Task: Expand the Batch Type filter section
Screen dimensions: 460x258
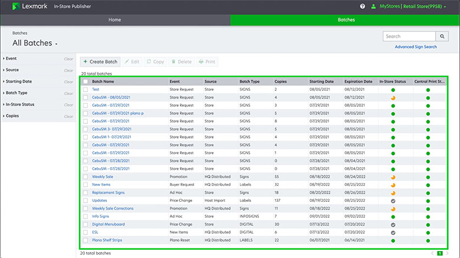Action: point(17,93)
